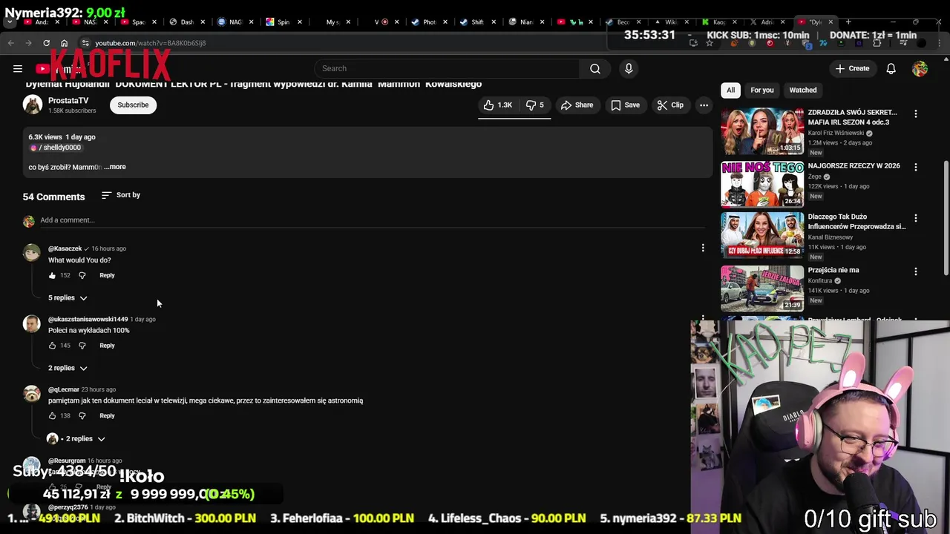This screenshot has height=534, width=950.
Task: Open the browser tab search dropdown
Action: point(10,22)
